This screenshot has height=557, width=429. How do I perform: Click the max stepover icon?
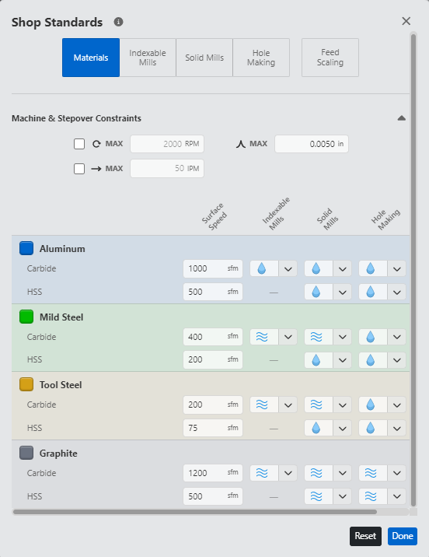click(241, 144)
